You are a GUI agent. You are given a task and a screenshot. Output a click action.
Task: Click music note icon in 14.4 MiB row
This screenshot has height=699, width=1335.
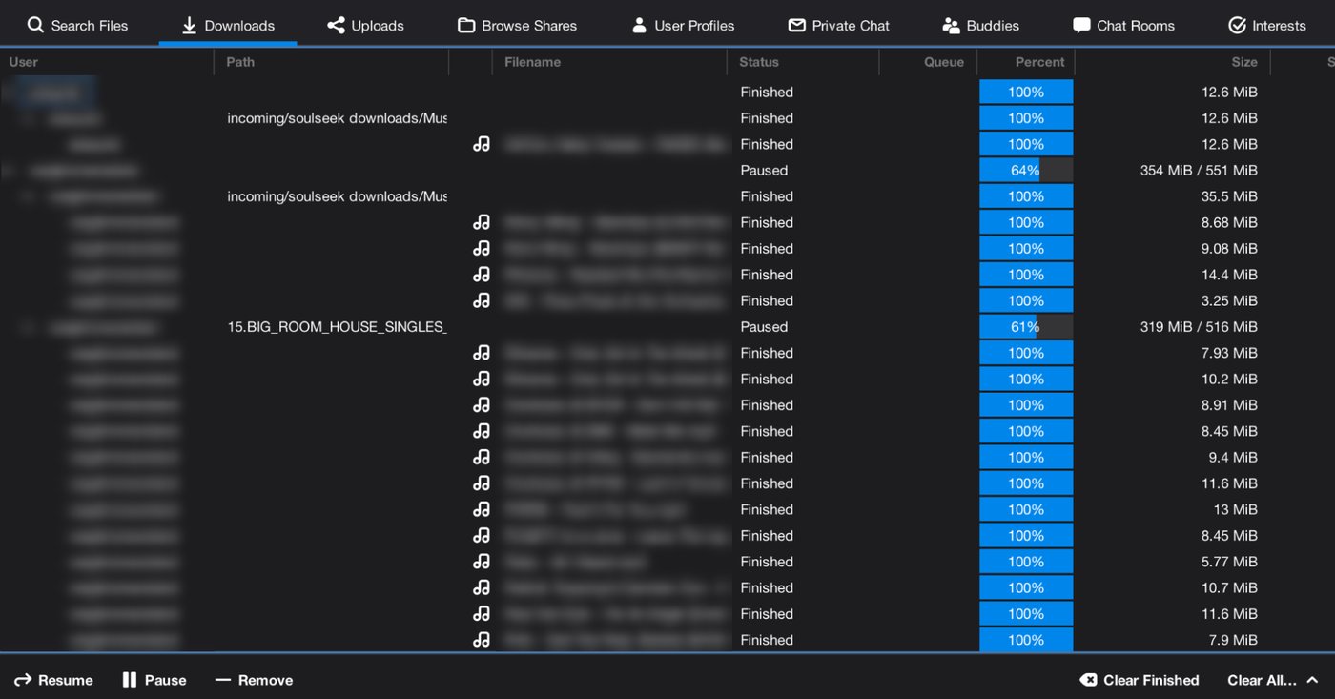tap(482, 275)
